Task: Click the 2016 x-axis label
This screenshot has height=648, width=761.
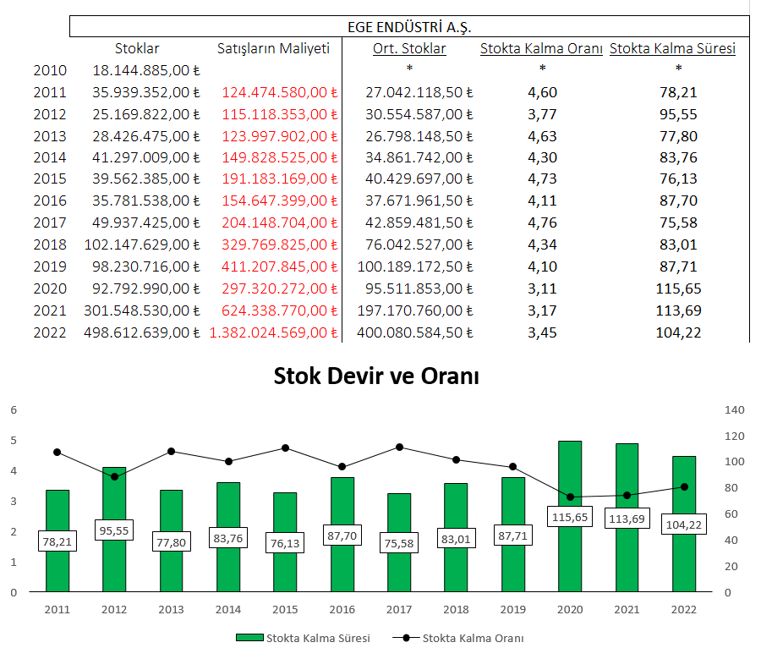Action: 342,609
